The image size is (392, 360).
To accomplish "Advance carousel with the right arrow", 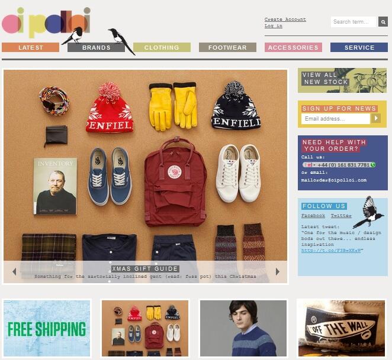I will (x=277, y=271).
